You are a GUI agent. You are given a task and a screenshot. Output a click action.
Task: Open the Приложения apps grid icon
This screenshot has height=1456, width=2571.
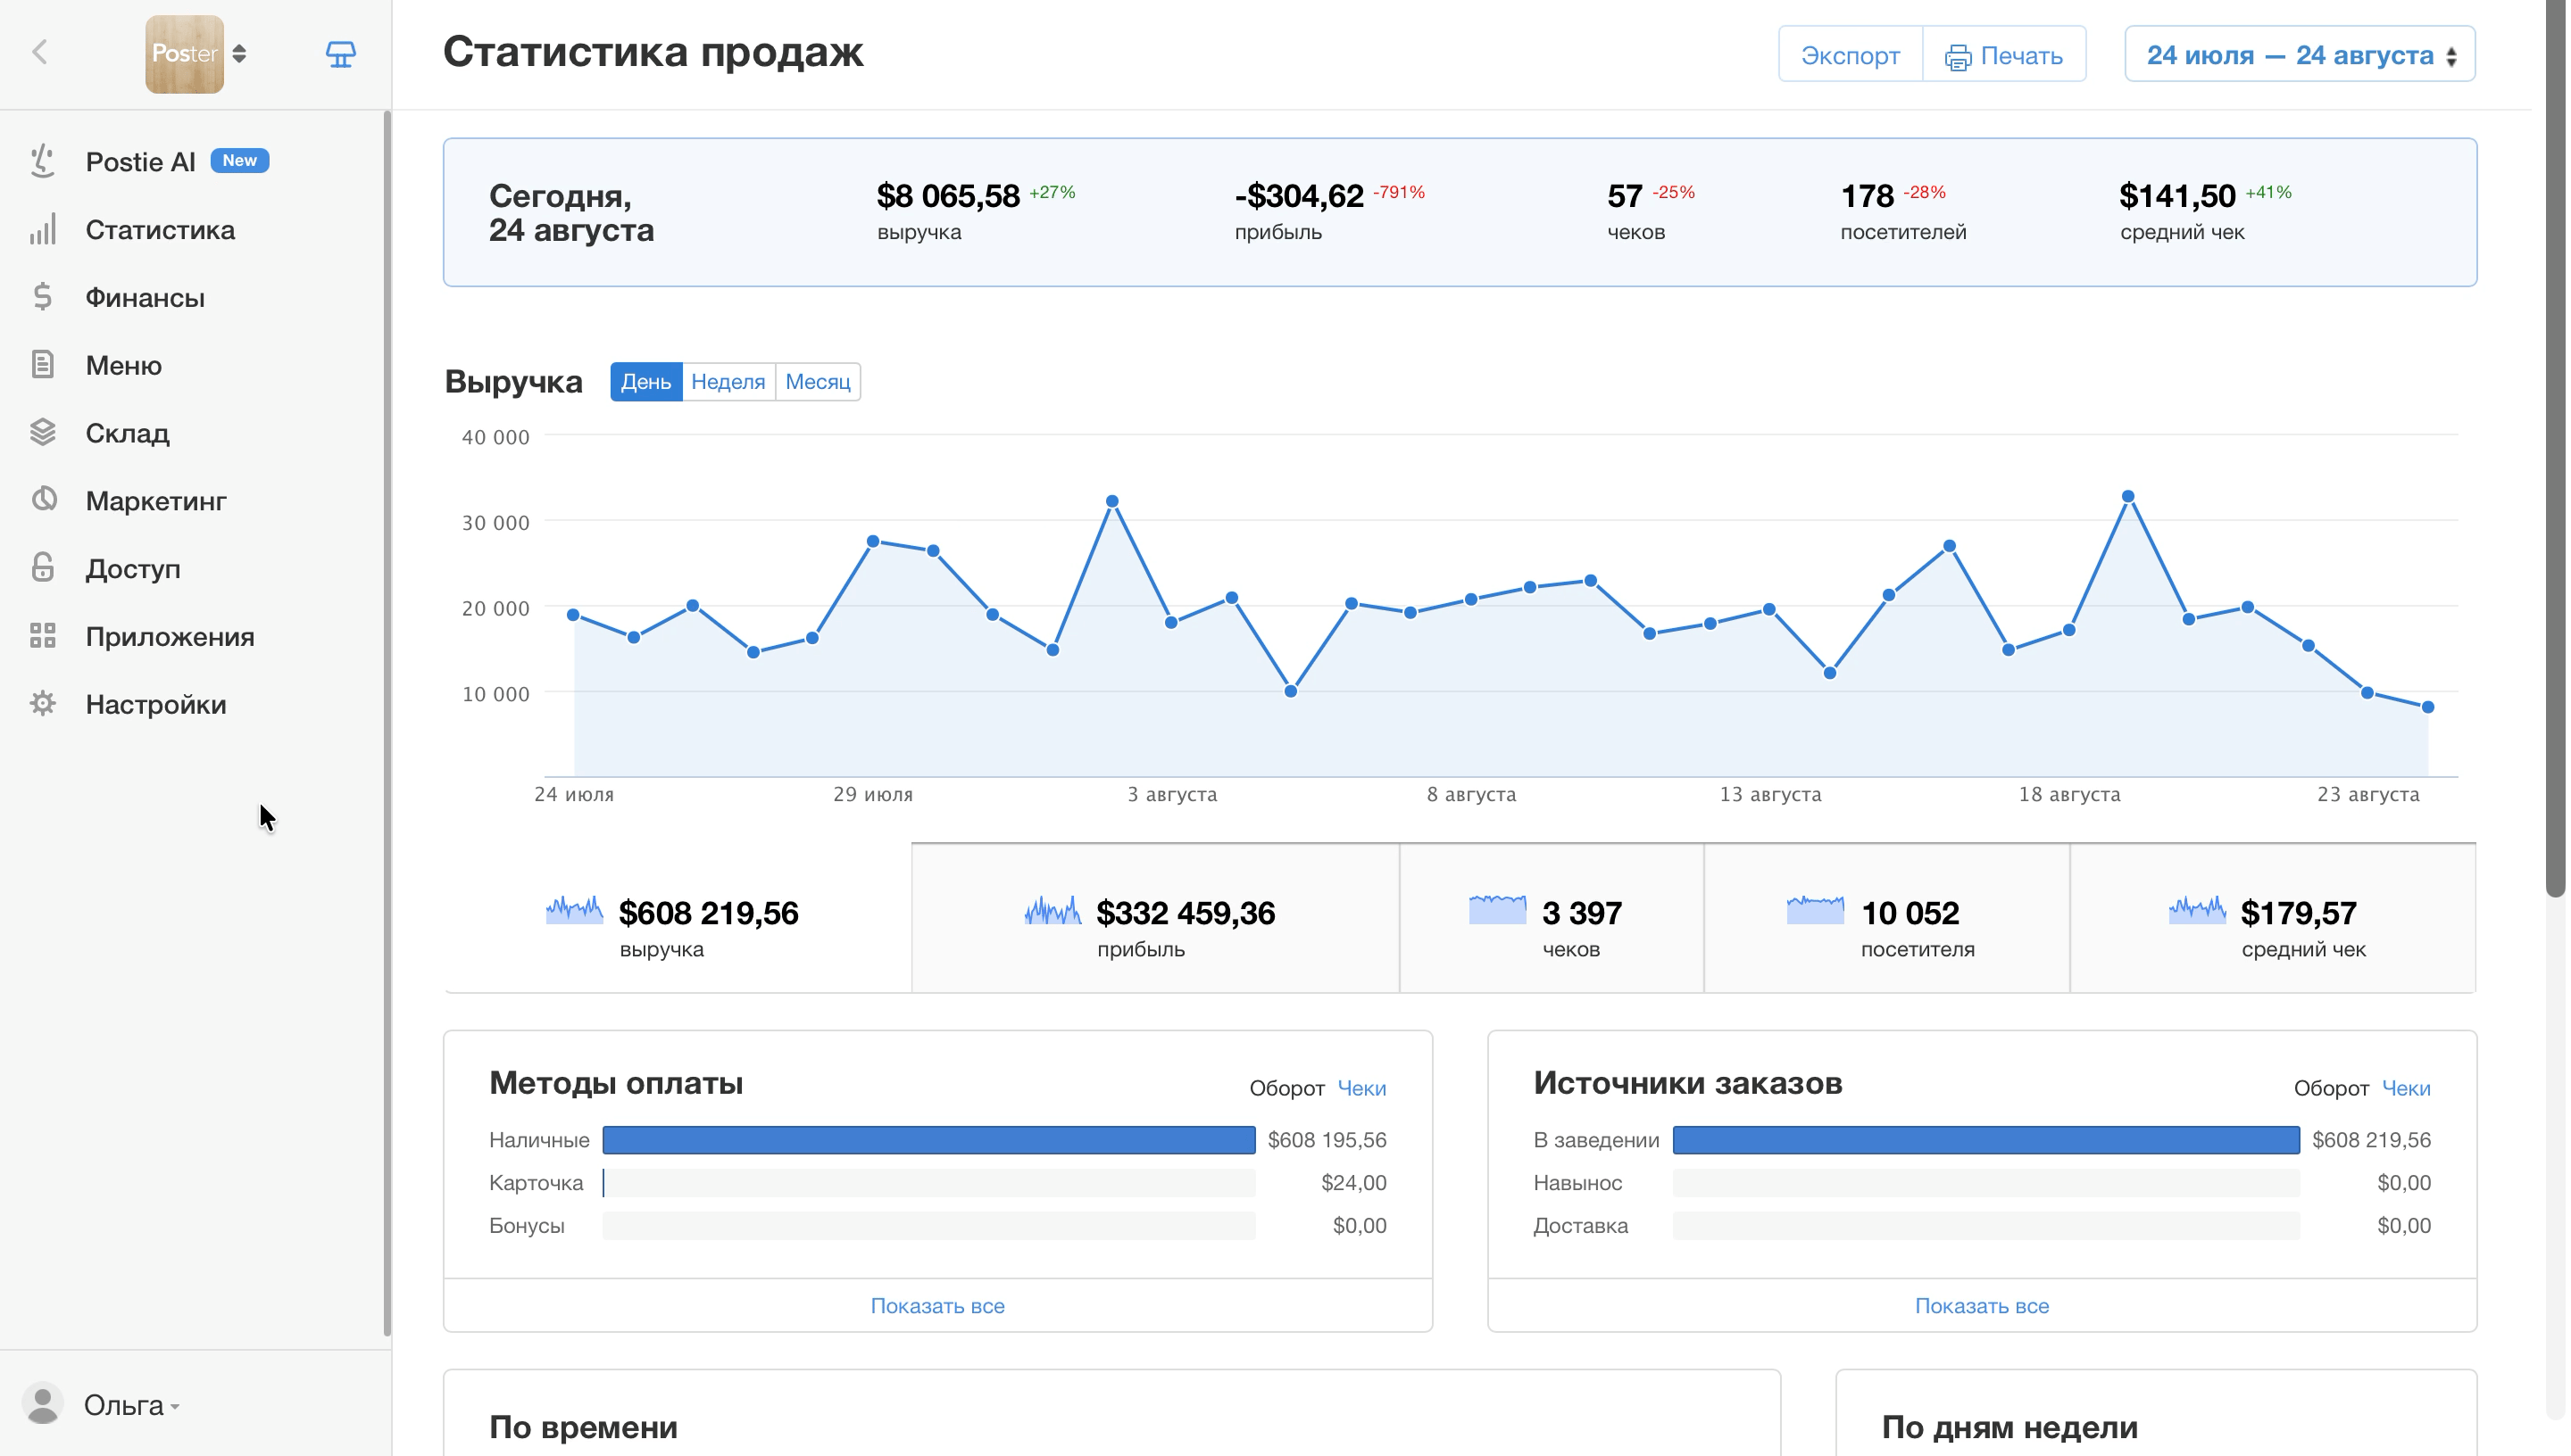42,636
